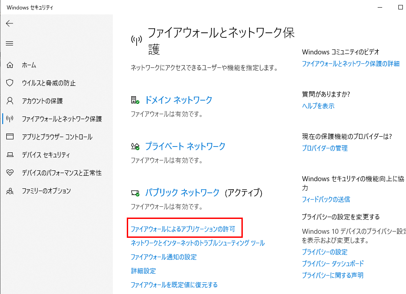
Task: Open ファミリーのオプション page
Action: click(x=46, y=191)
